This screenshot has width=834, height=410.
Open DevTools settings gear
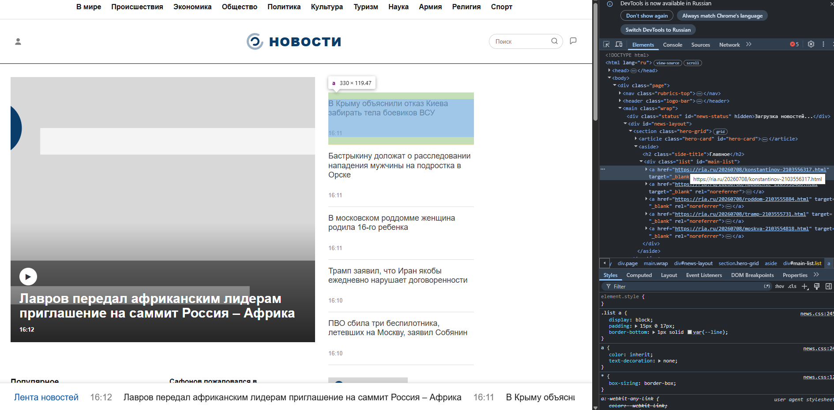[x=811, y=44]
